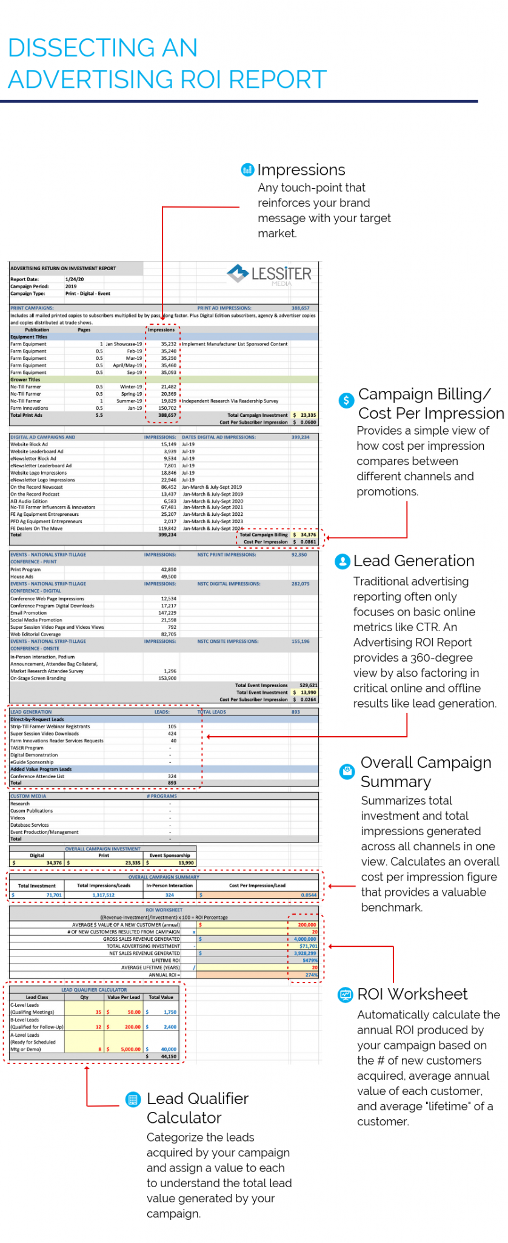The image size is (508, 1243).
Task: Click the 'PRINT CAMPAIGNS:' section header
Action: [32, 308]
